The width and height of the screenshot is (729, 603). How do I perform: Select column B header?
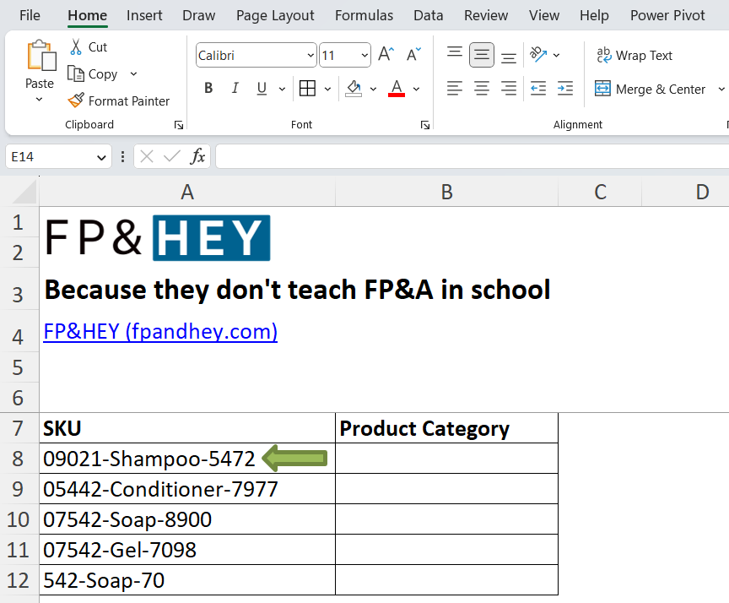click(446, 193)
